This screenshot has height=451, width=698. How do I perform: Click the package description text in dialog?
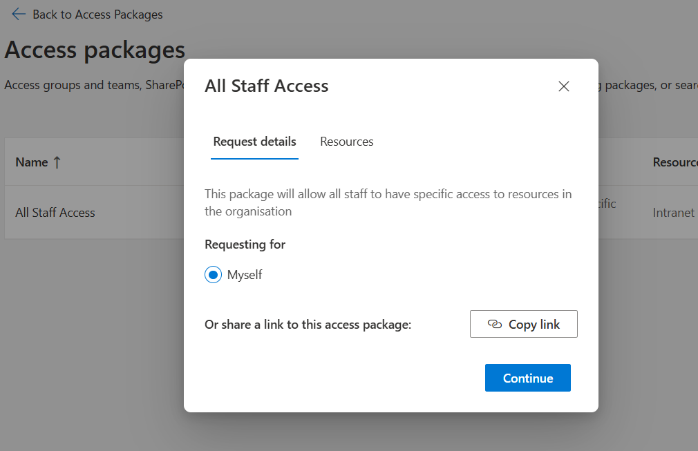point(388,202)
